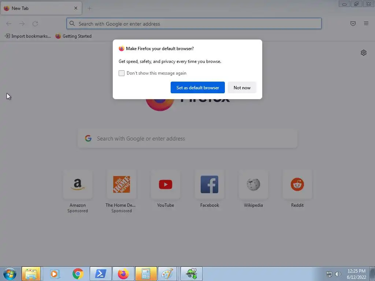Screen dimensions: 375x281
Task: Click the reload page button
Action: pos(35,23)
